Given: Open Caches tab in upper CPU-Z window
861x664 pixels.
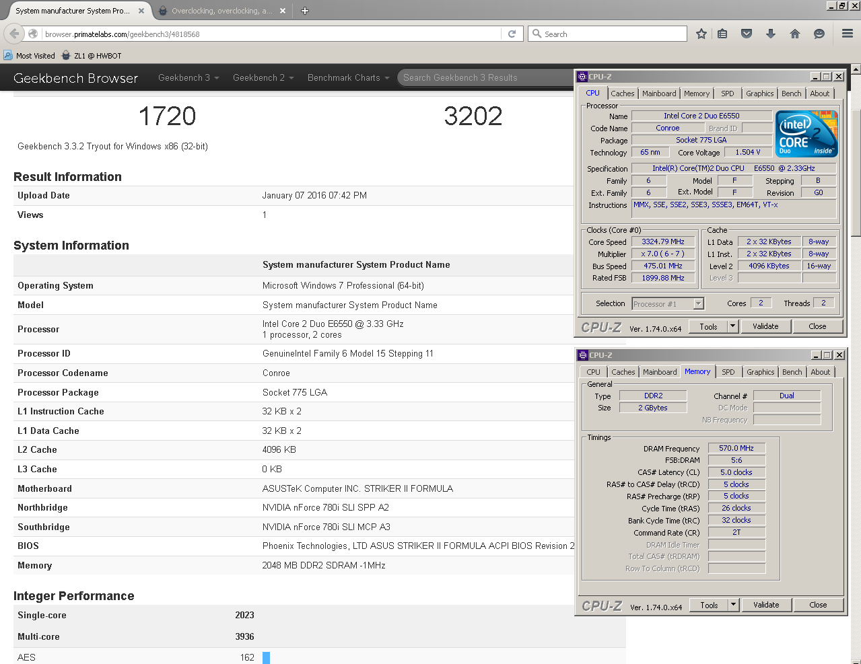Looking at the screenshot, I should tap(622, 94).
